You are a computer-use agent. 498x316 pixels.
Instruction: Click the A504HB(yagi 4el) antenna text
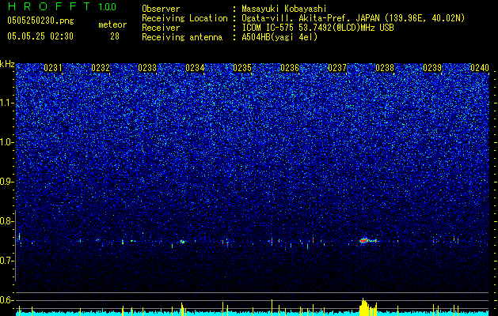click(x=279, y=37)
